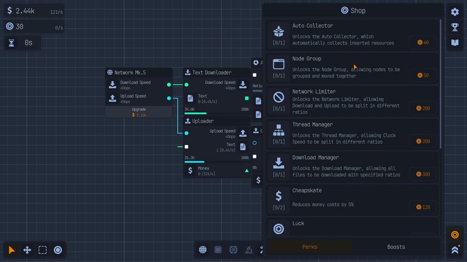The height and width of the screenshot is (262, 467).
Task: Open the trophy achievements panel
Action: [x=455, y=27]
